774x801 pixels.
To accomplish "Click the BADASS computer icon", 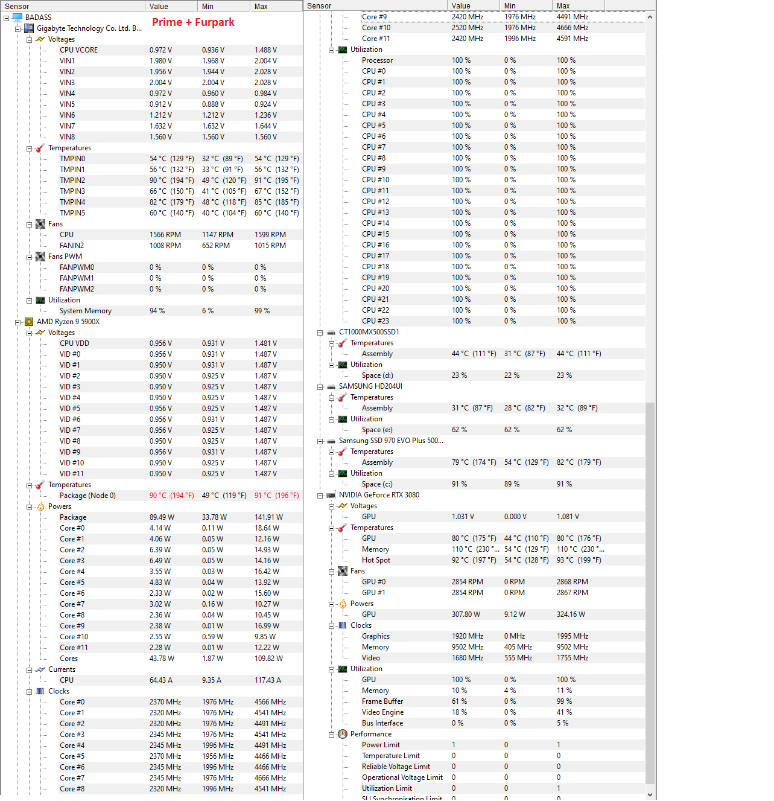I will point(17,18).
